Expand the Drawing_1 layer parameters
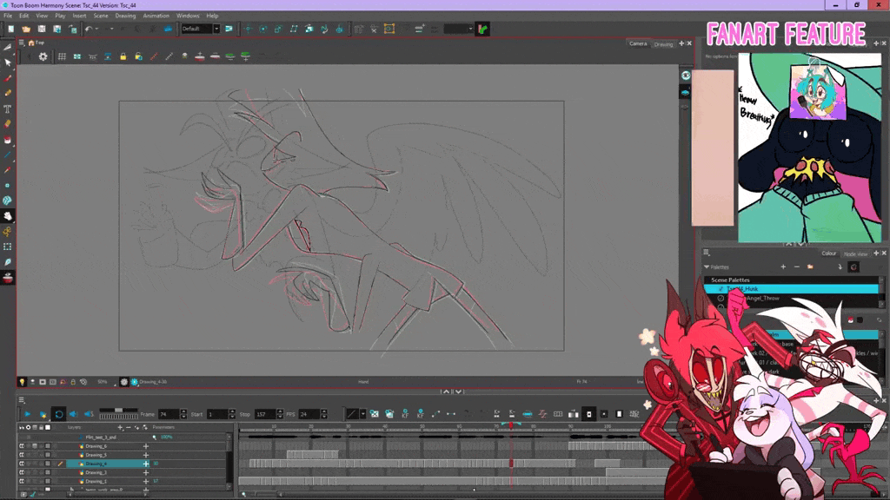This screenshot has height=500, width=890. [x=146, y=481]
